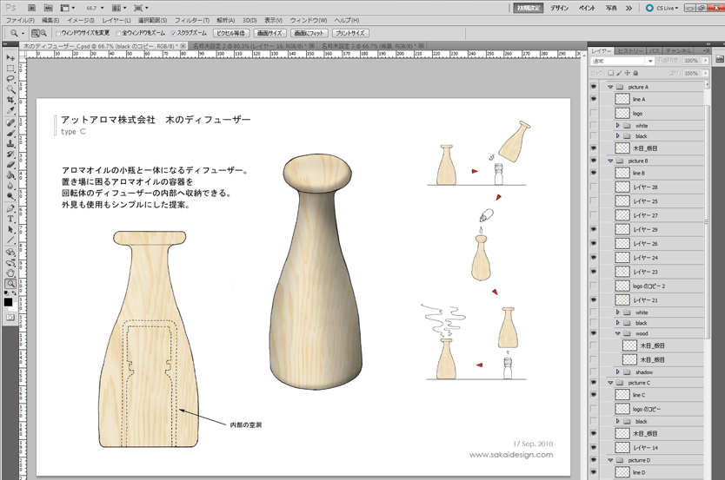This screenshot has height=480, width=725.
Task: Pick the Eyedropper tool
Action: click(10, 111)
